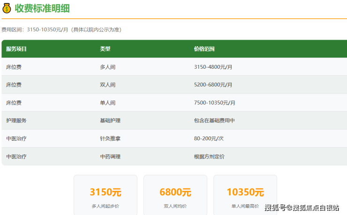Click the 3150-4800元/月 price cell

[213, 67]
